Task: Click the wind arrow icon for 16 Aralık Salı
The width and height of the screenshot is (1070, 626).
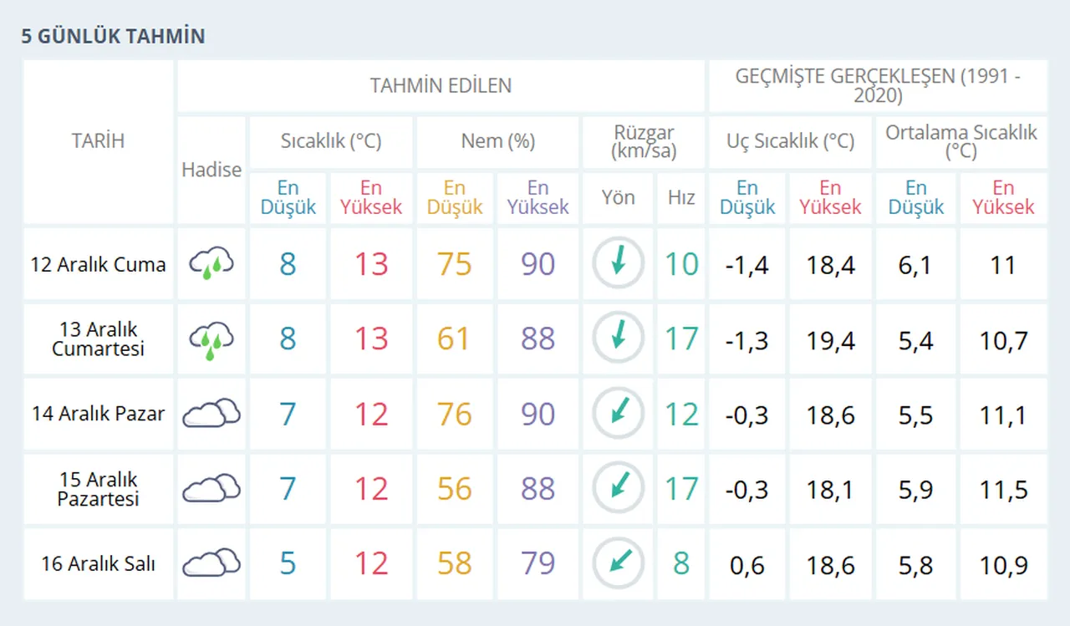Action: tap(618, 562)
